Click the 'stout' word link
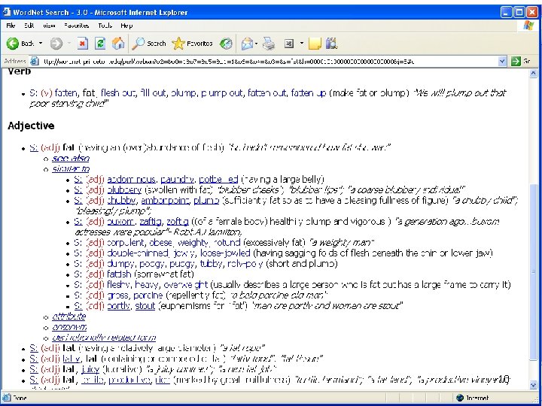This screenshot has height=406, width=542. [x=145, y=306]
